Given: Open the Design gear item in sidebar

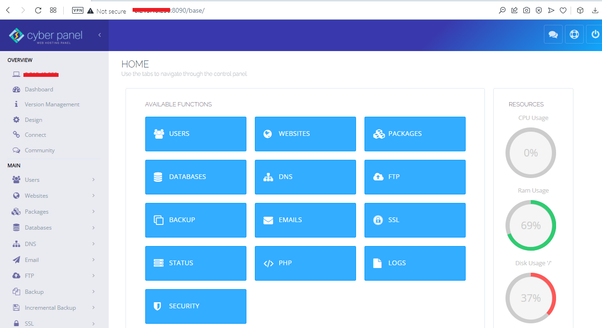Looking at the screenshot, I should coord(33,120).
